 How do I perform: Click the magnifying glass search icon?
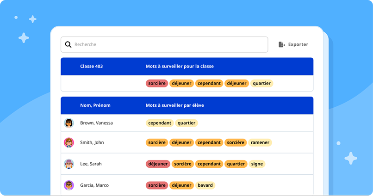(x=68, y=44)
